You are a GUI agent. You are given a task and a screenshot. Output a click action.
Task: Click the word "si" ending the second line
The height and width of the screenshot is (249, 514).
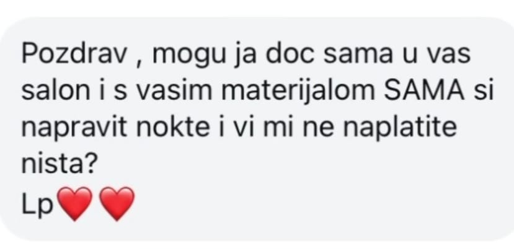(x=484, y=90)
